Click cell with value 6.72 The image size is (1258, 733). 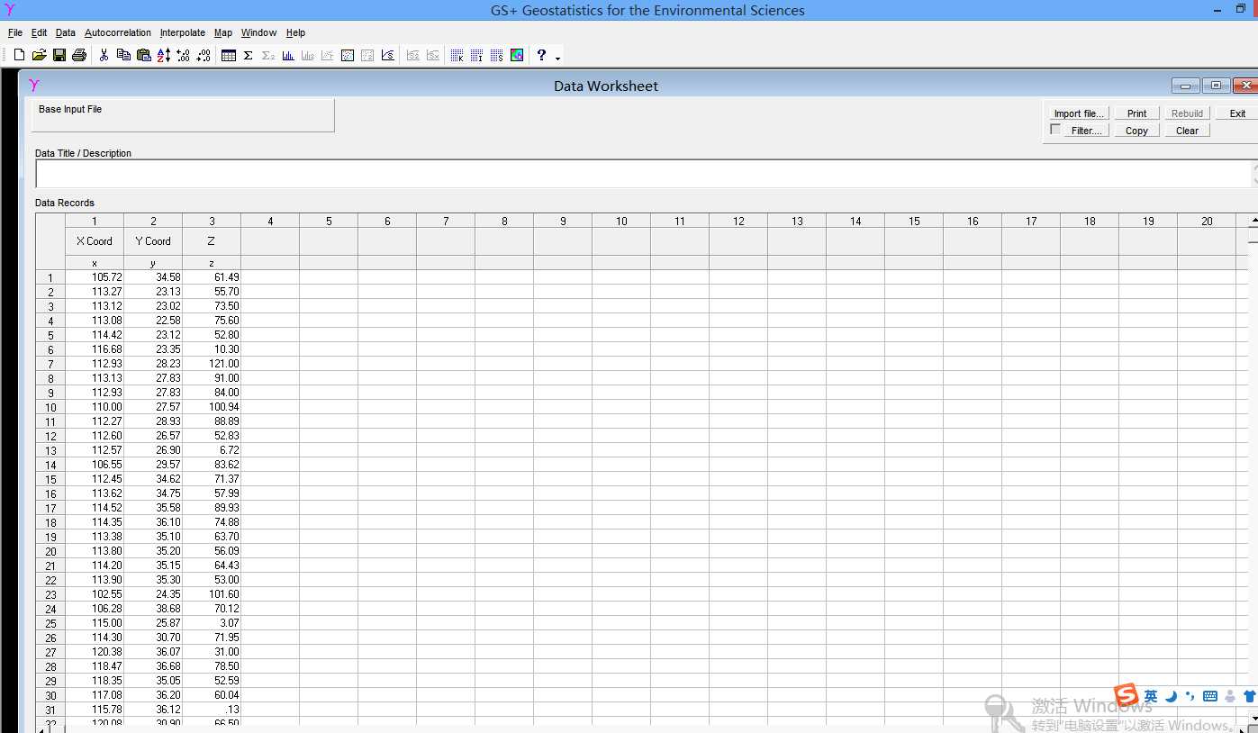(212, 450)
